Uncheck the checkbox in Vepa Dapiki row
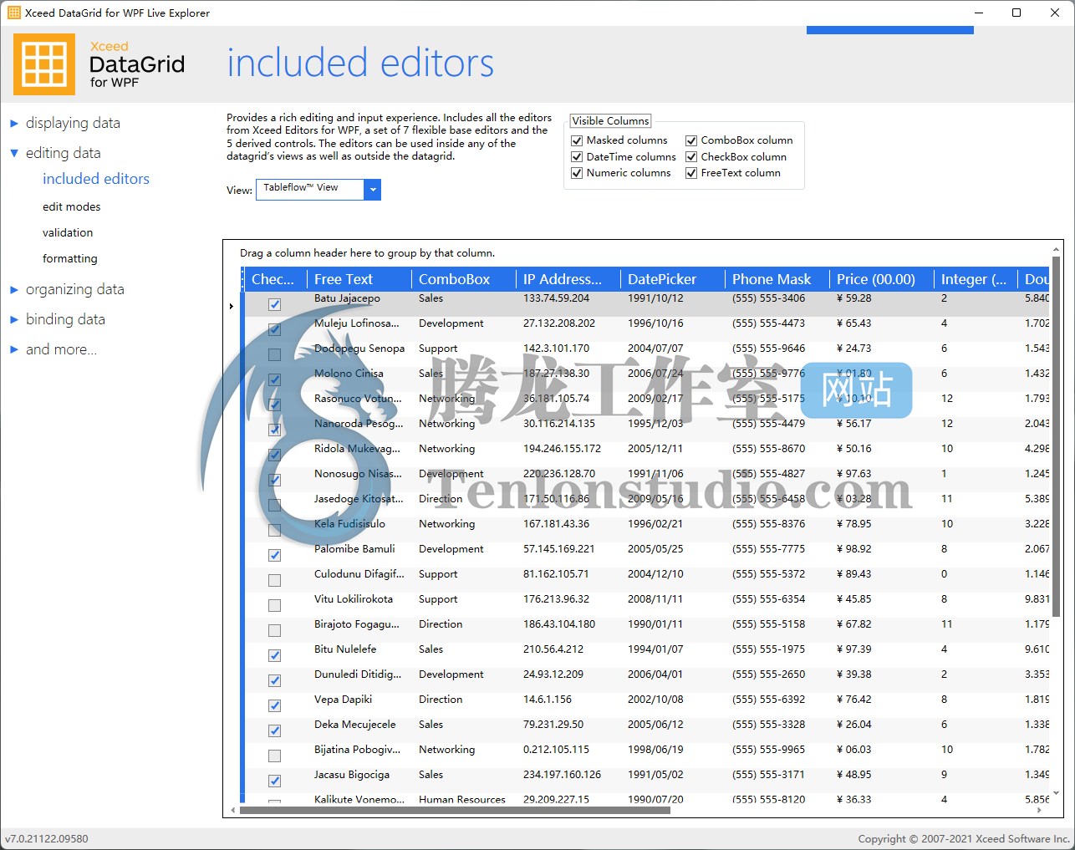This screenshot has height=850, width=1075. point(274,705)
